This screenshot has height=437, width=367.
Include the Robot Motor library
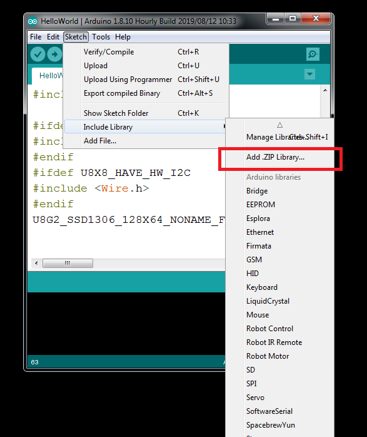(280, 356)
